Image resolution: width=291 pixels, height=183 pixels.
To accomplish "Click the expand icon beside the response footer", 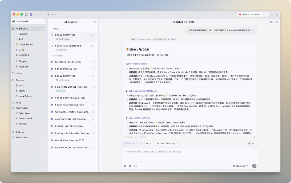I will pyautogui.click(x=254, y=137).
